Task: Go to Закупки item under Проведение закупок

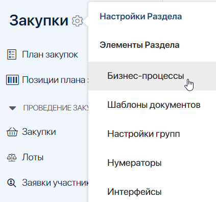Action: pos(39,132)
